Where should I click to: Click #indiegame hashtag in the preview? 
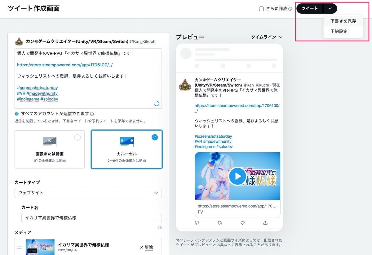click(205, 147)
